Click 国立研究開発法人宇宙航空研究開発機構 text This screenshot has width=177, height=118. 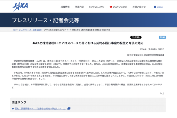(x=146, y=55)
